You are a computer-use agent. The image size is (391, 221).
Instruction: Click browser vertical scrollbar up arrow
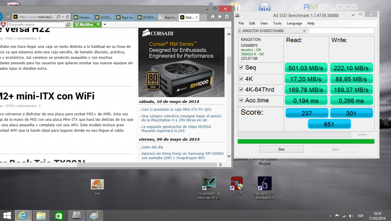tap(229, 34)
